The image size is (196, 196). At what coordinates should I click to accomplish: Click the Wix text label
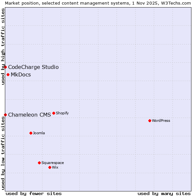tap(55, 168)
